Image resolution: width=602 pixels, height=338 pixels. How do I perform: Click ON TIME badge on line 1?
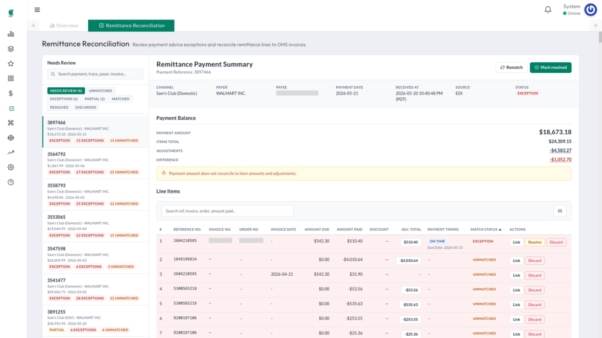(437, 241)
